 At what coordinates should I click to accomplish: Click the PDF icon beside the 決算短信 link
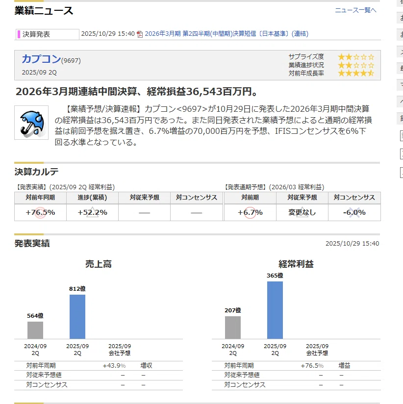(x=140, y=34)
